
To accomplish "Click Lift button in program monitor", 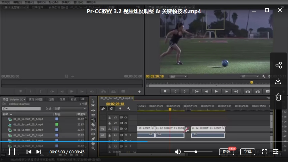I will (248, 91).
